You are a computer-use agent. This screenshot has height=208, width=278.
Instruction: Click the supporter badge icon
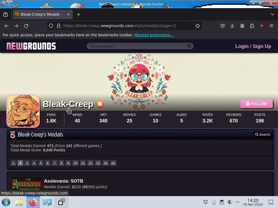coord(100,104)
